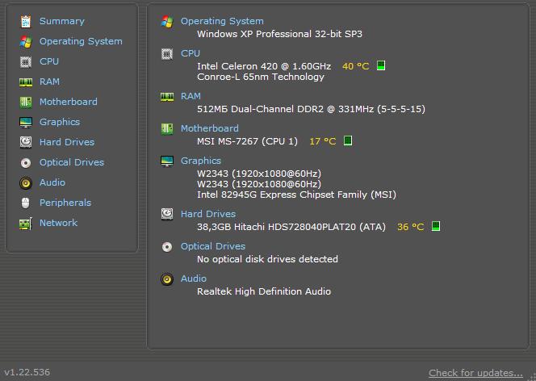Click the green CPU temperature indicator
Image resolution: width=536 pixels, height=381 pixels.
[x=381, y=65]
